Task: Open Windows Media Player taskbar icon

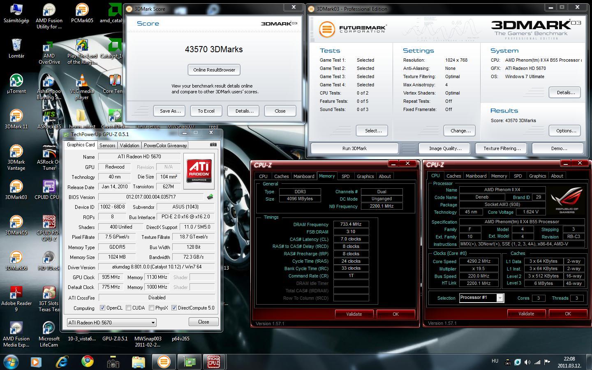Action: 36,362
